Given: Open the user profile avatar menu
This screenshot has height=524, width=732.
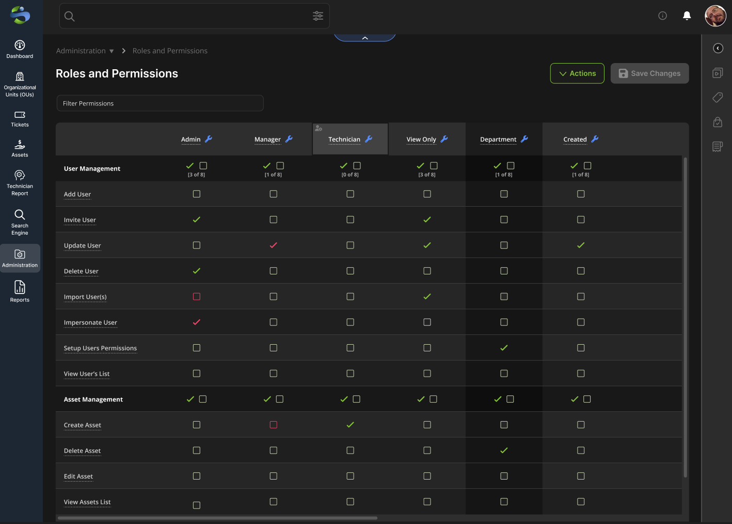Looking at the screenshot, I should 715,16.
